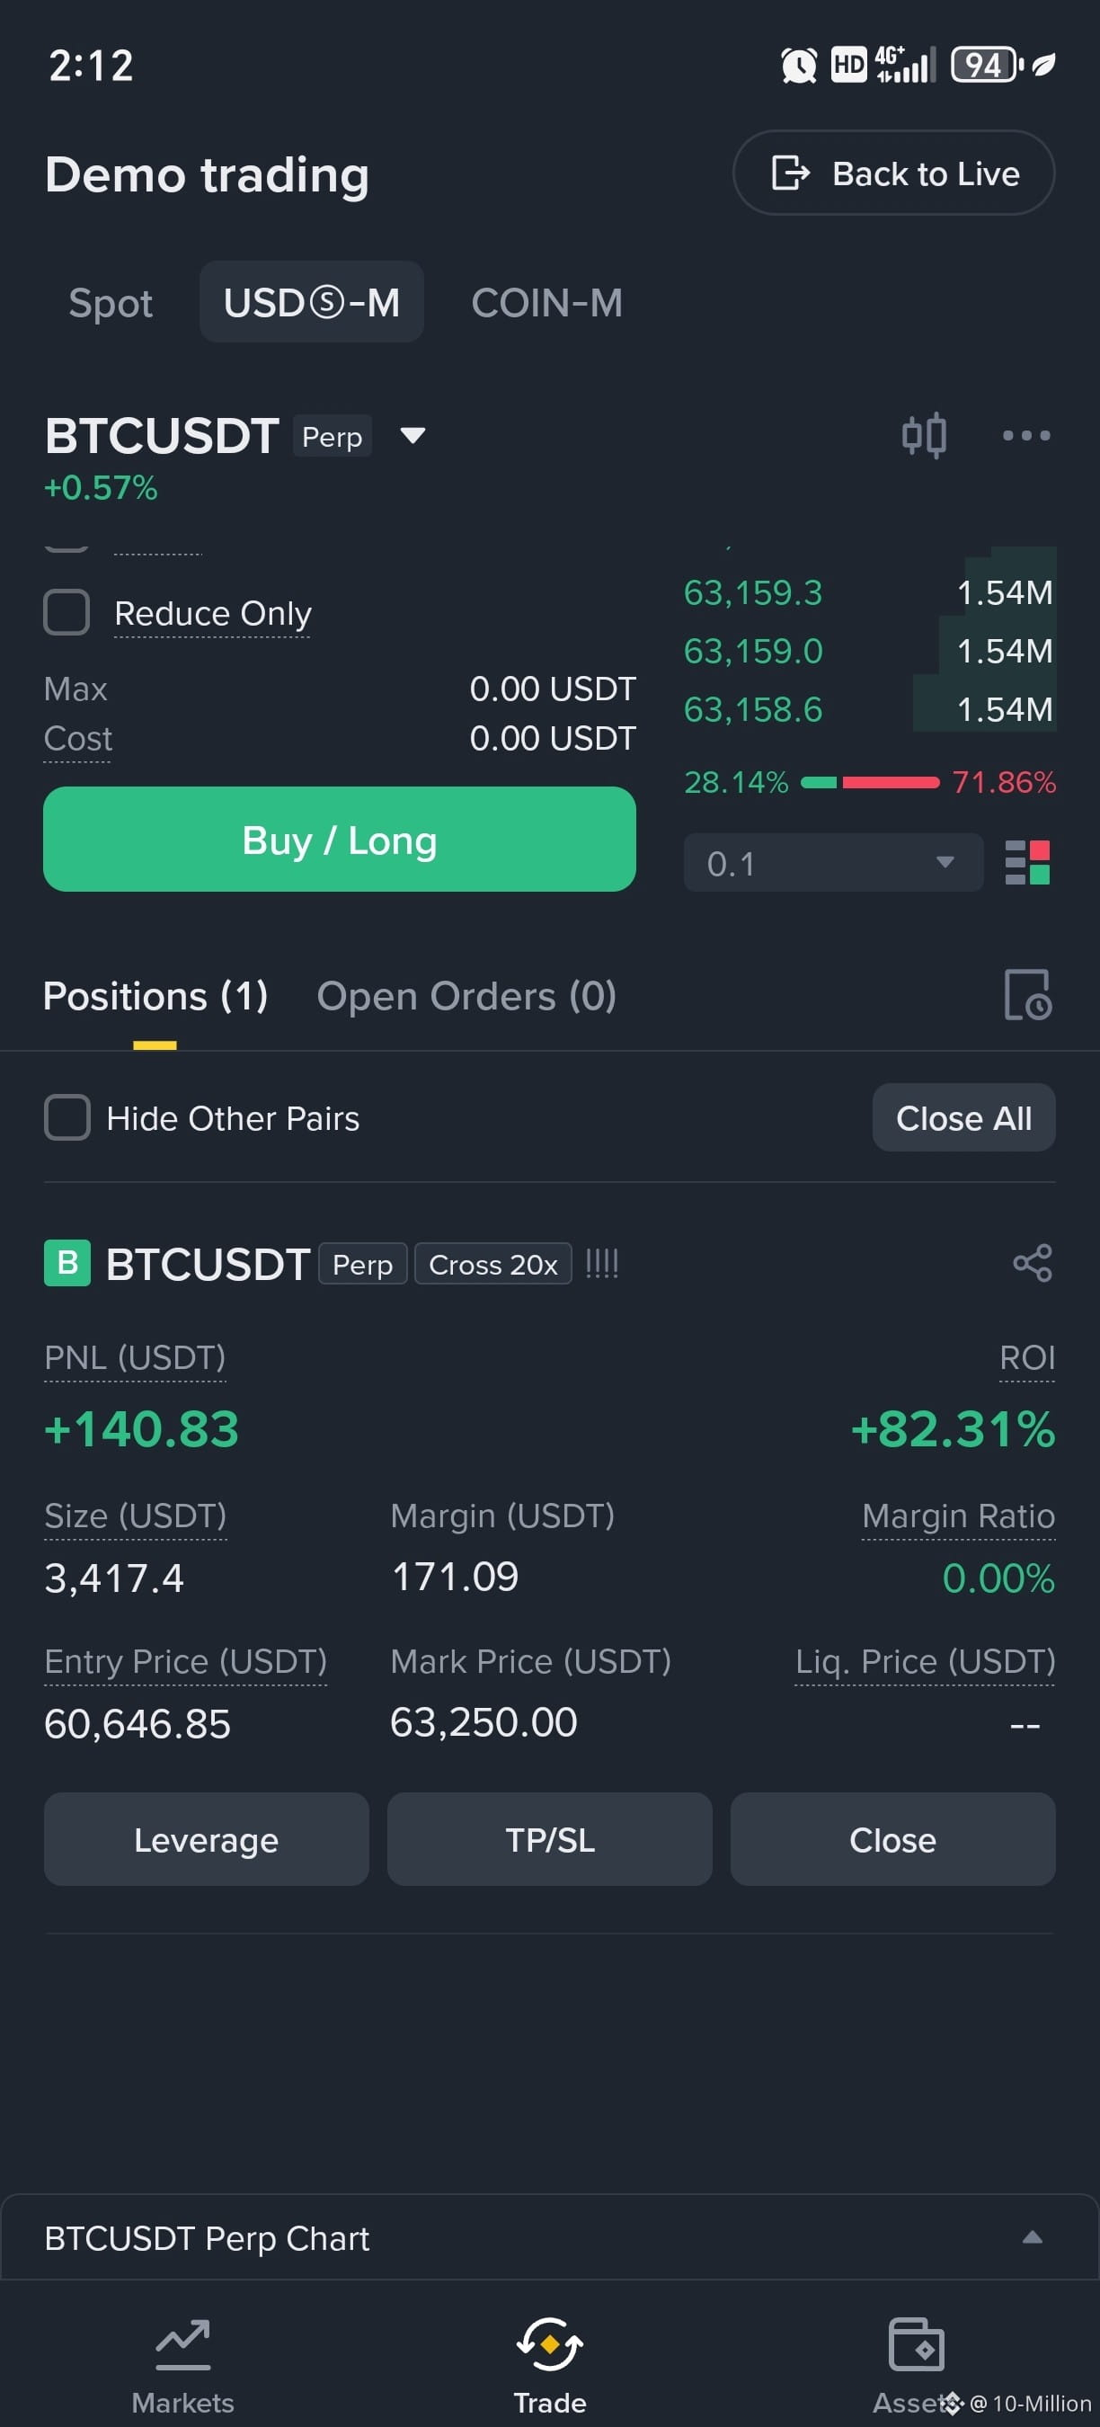
Task: Click the Buy / Long button
Action: tap(339, 839)
